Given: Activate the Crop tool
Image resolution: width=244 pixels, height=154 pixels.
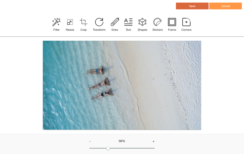Looking at the screenshot, I should pyautogui.click(x=83, y=22).
